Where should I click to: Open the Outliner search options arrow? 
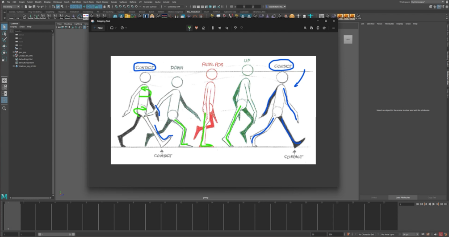click(x=52, y=31)
